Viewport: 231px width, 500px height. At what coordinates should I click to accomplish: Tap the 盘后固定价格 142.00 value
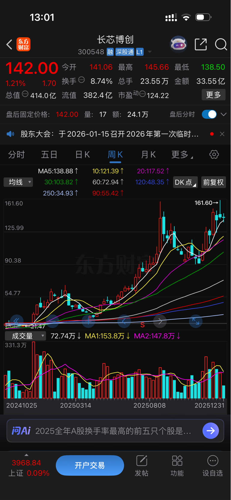(x=67, y=114)
